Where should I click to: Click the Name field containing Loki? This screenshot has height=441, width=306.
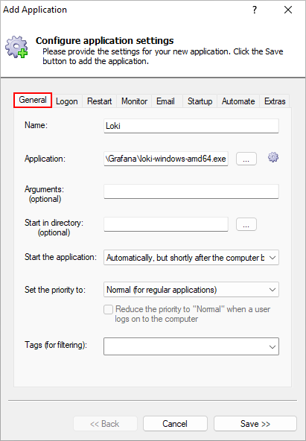pos(191,126)
